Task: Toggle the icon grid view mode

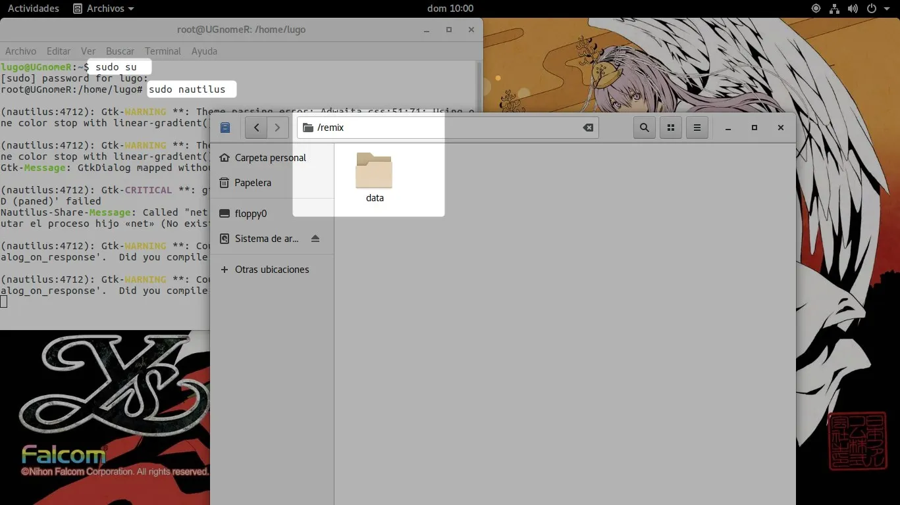Action: tap(670, 128)
